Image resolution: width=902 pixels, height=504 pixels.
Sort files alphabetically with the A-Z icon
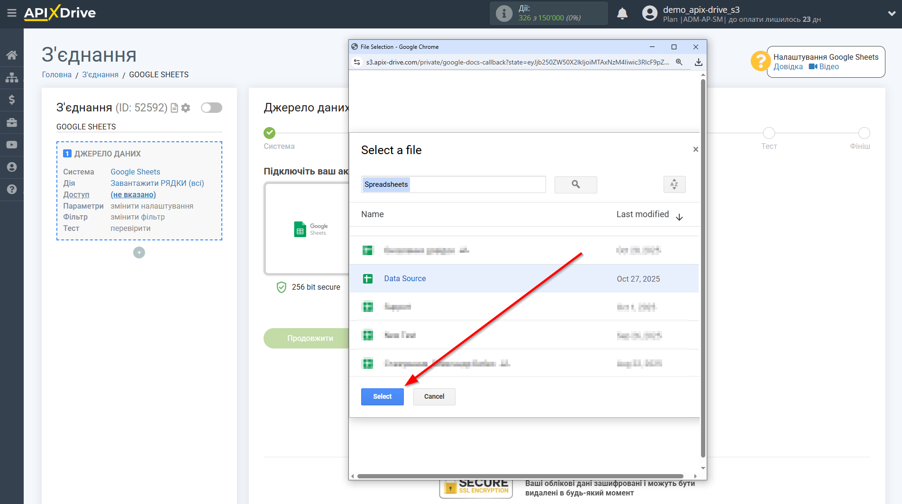(x=674, y=184)
